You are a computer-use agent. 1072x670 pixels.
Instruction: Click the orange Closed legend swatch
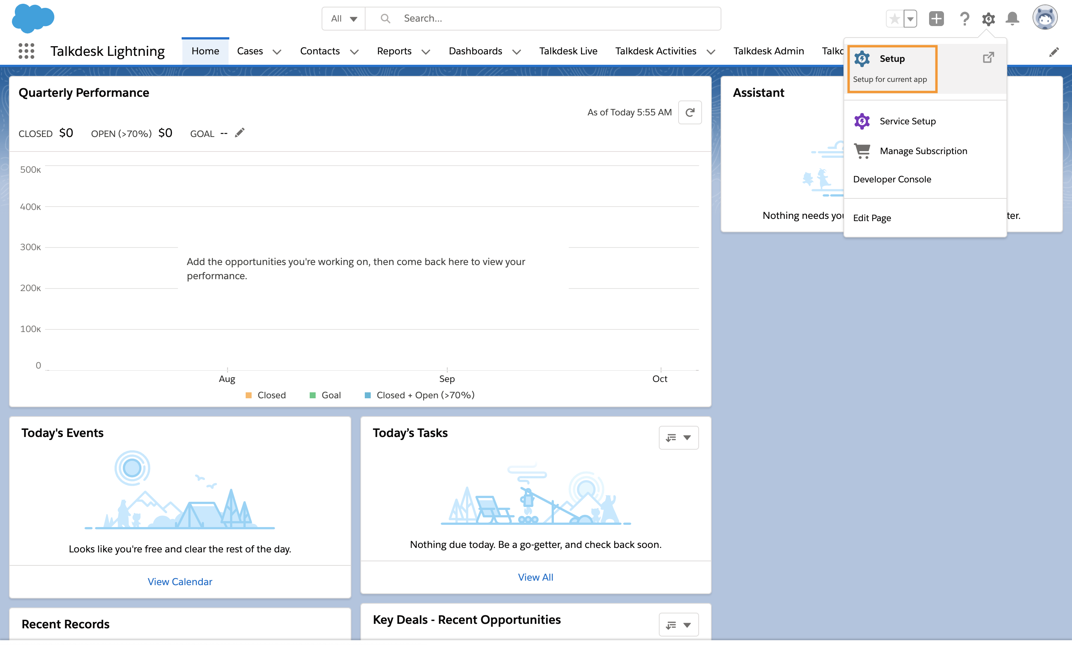point(249,395)
